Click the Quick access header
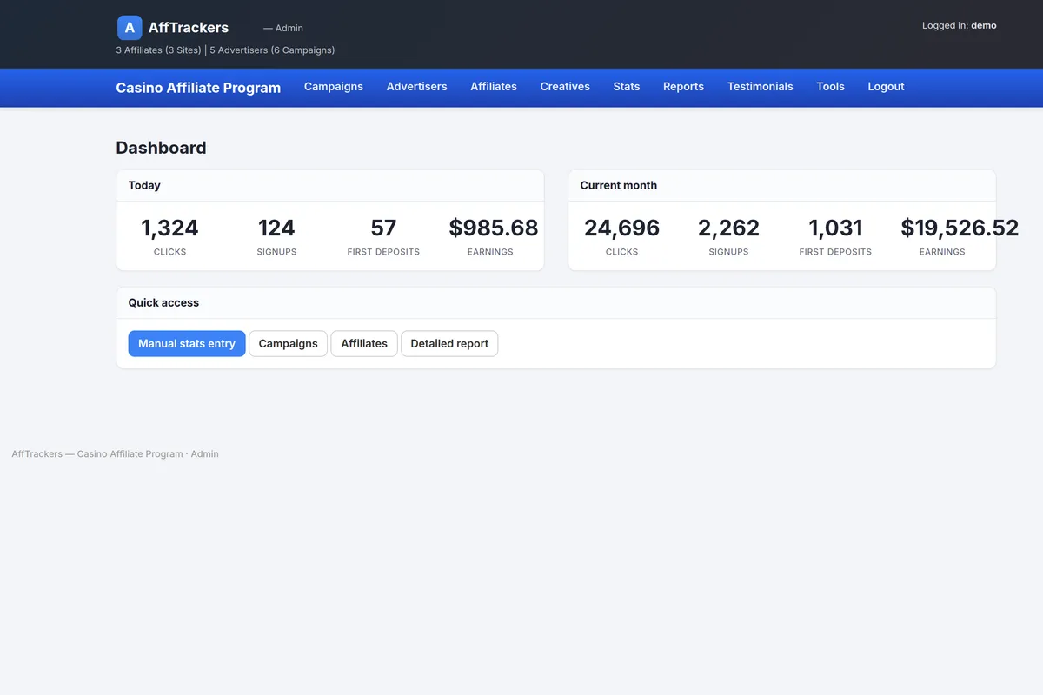This screenshot has width=1043, height=695. (x=556, y=303)
